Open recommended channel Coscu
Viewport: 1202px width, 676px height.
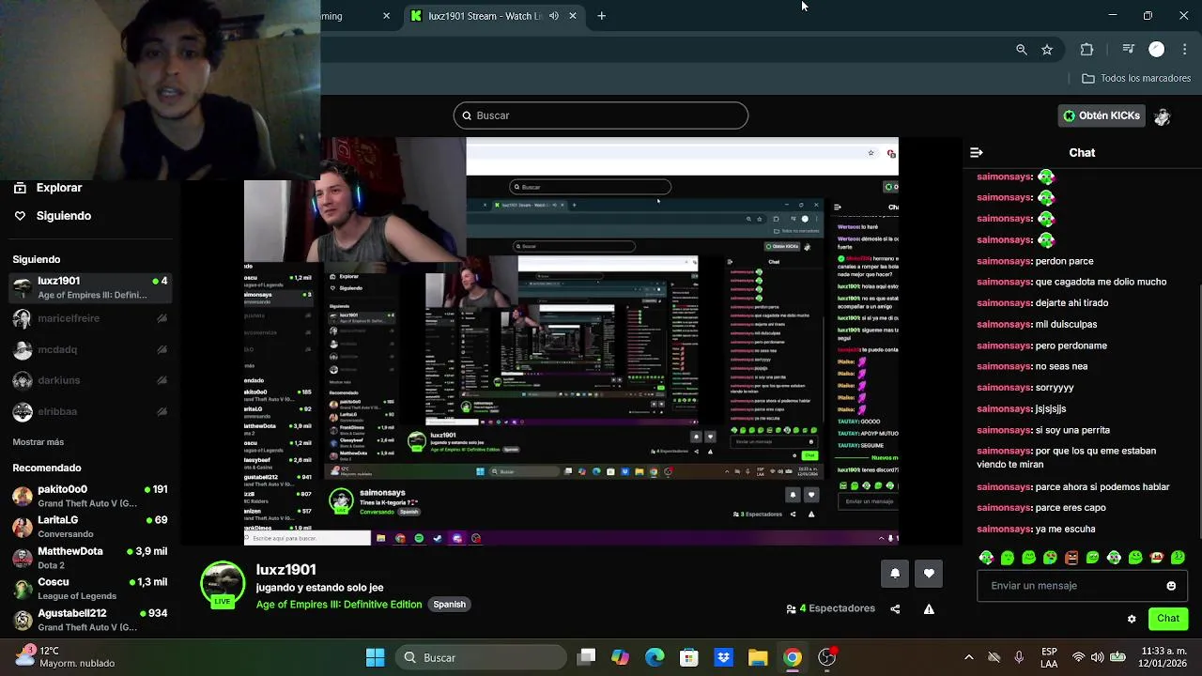(x=90, y=589)
